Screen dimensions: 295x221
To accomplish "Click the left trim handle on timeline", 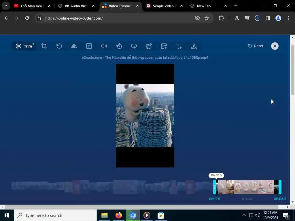I will (215, 187).
